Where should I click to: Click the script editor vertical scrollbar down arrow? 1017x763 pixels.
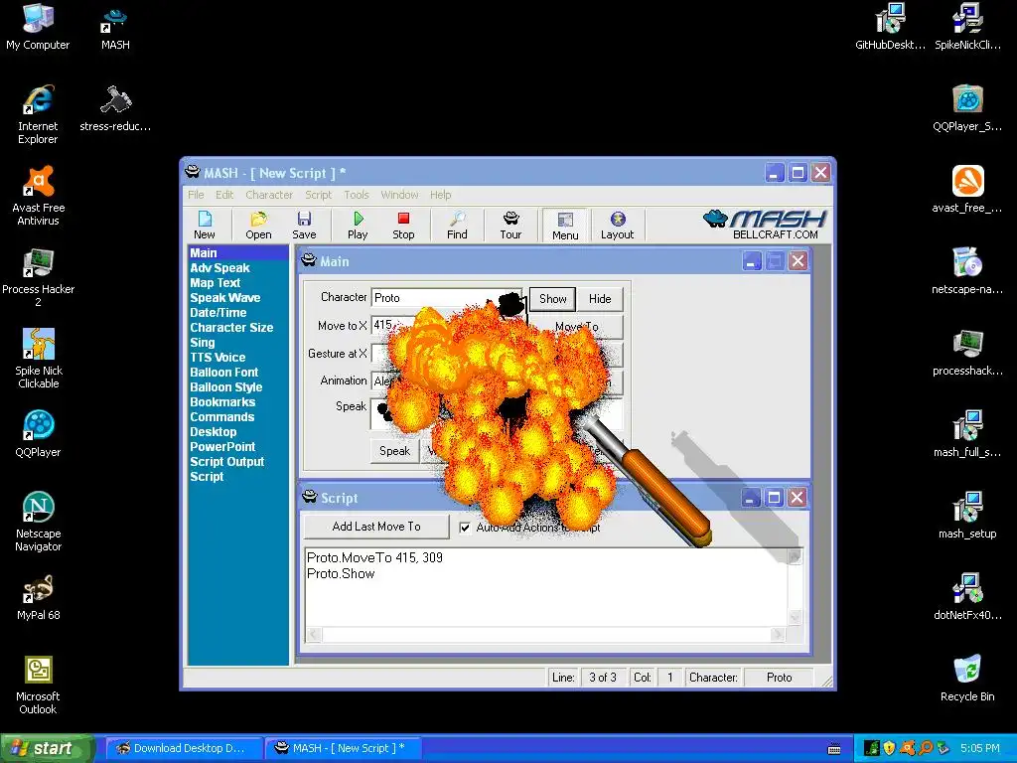click(795, 617)
